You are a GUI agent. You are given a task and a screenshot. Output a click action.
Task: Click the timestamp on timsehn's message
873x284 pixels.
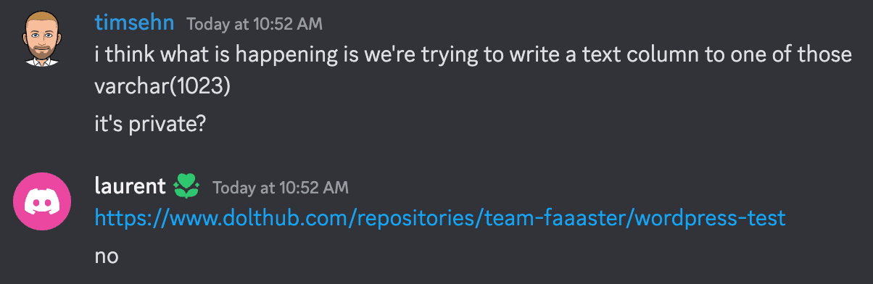pos(255,24)
